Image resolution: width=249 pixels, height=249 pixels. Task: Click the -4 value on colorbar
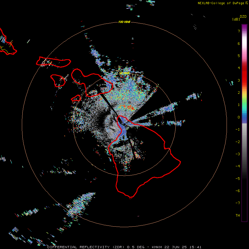(x=238, y=166)
